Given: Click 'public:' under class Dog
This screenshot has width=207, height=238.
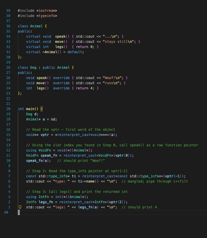Looking at the screenshot, I should point(25,73).
